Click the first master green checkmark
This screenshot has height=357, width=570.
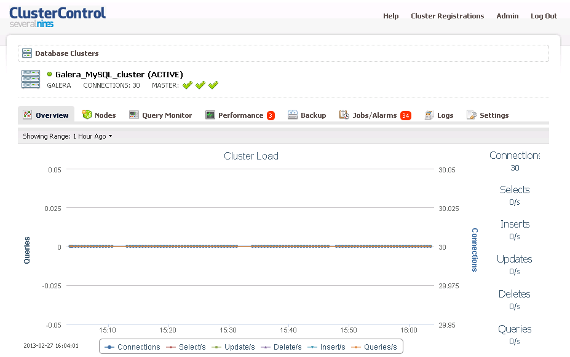187,85
